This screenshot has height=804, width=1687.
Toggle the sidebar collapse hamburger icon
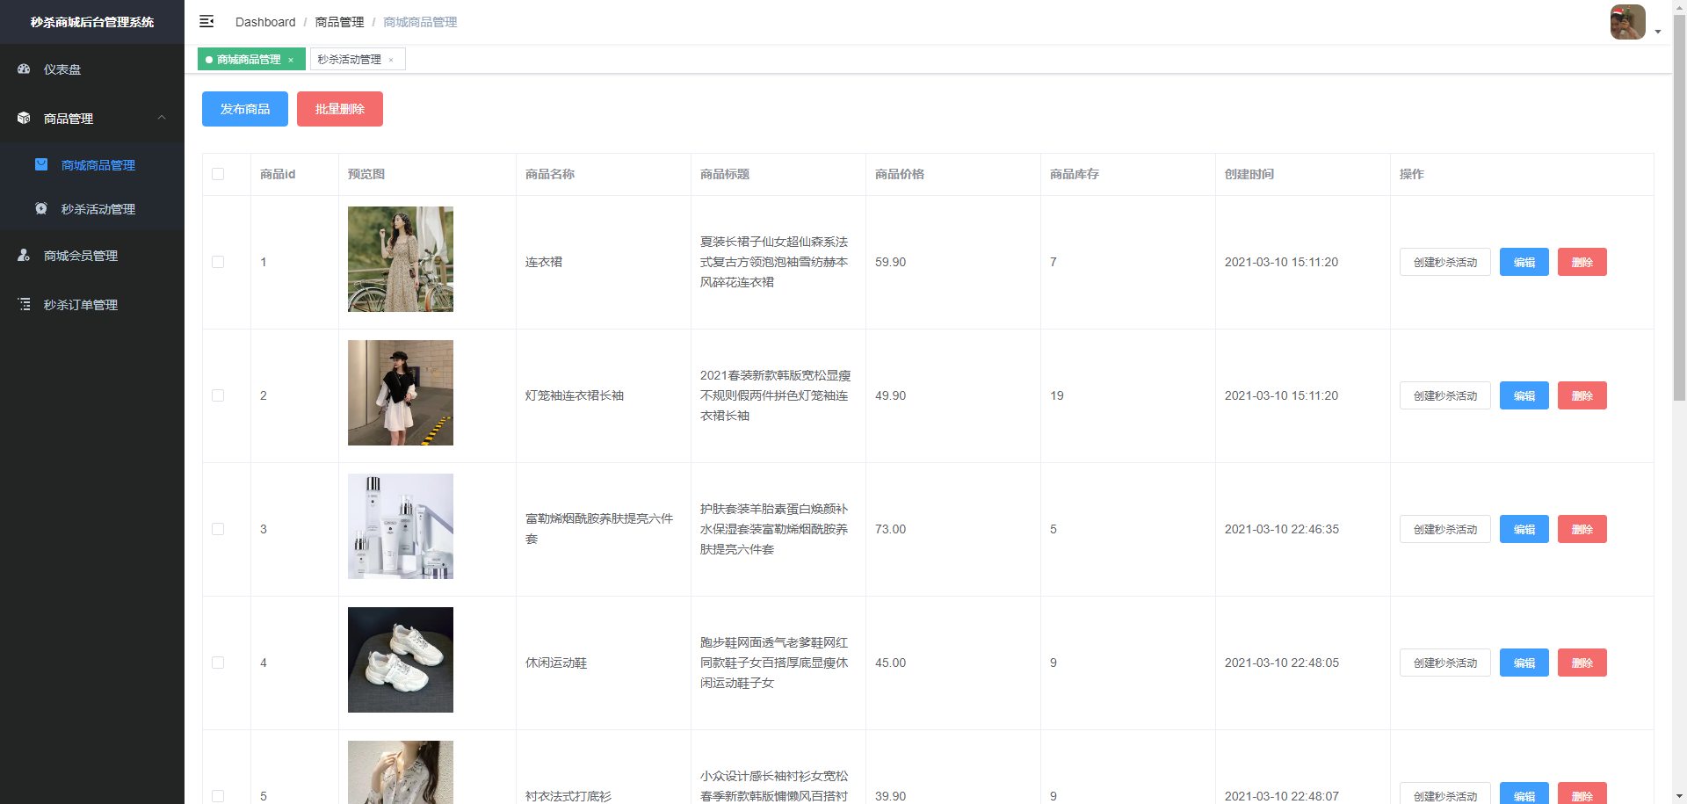tap(206, 21)
